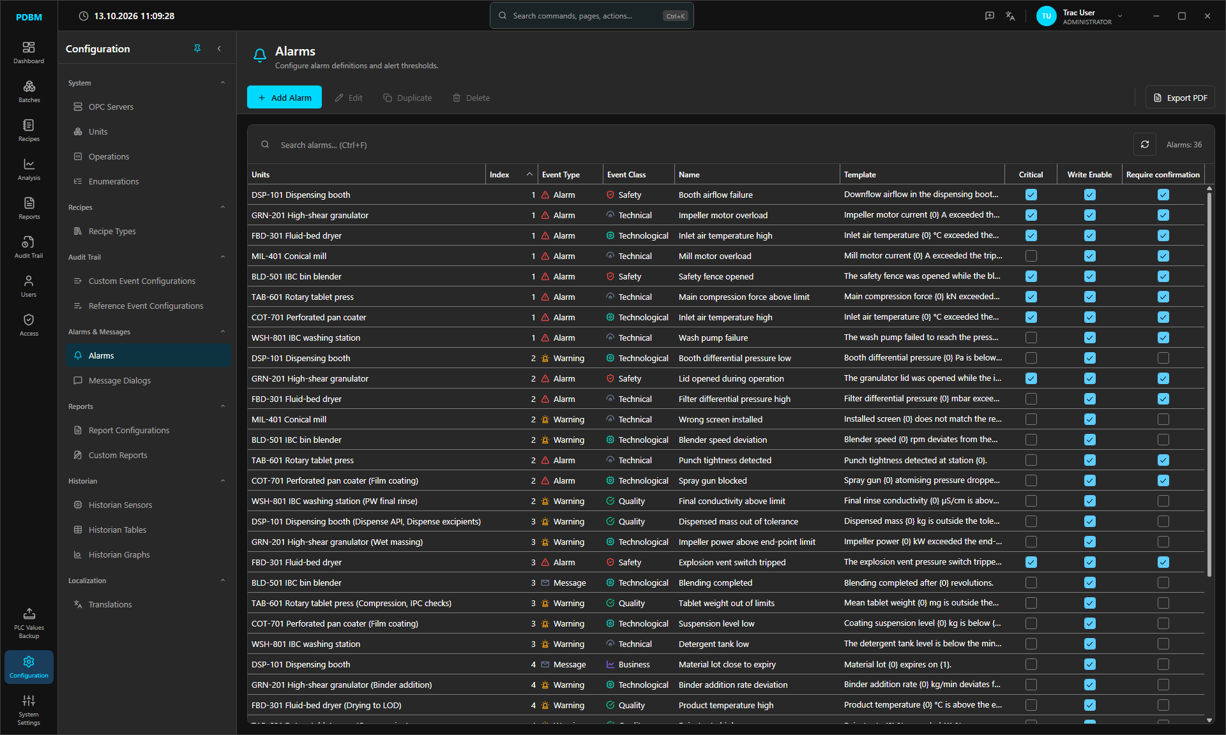Viewport: 1226px width, 735px height.
Task: Uncheck Critical for Booth airflow failure
Action: (1031, 195)
